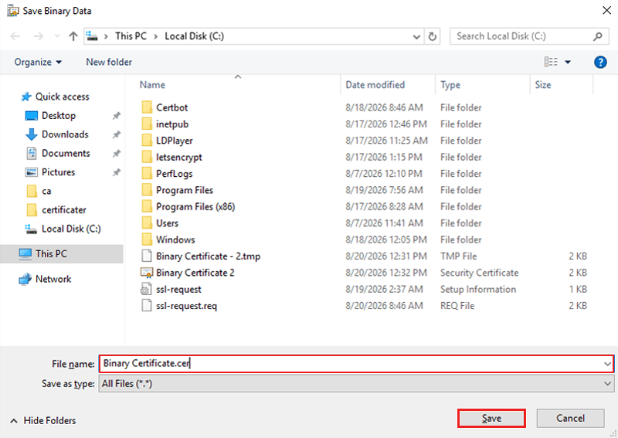Open Help with the question mark
Screen dimensions: 618x438
point(600,62)
